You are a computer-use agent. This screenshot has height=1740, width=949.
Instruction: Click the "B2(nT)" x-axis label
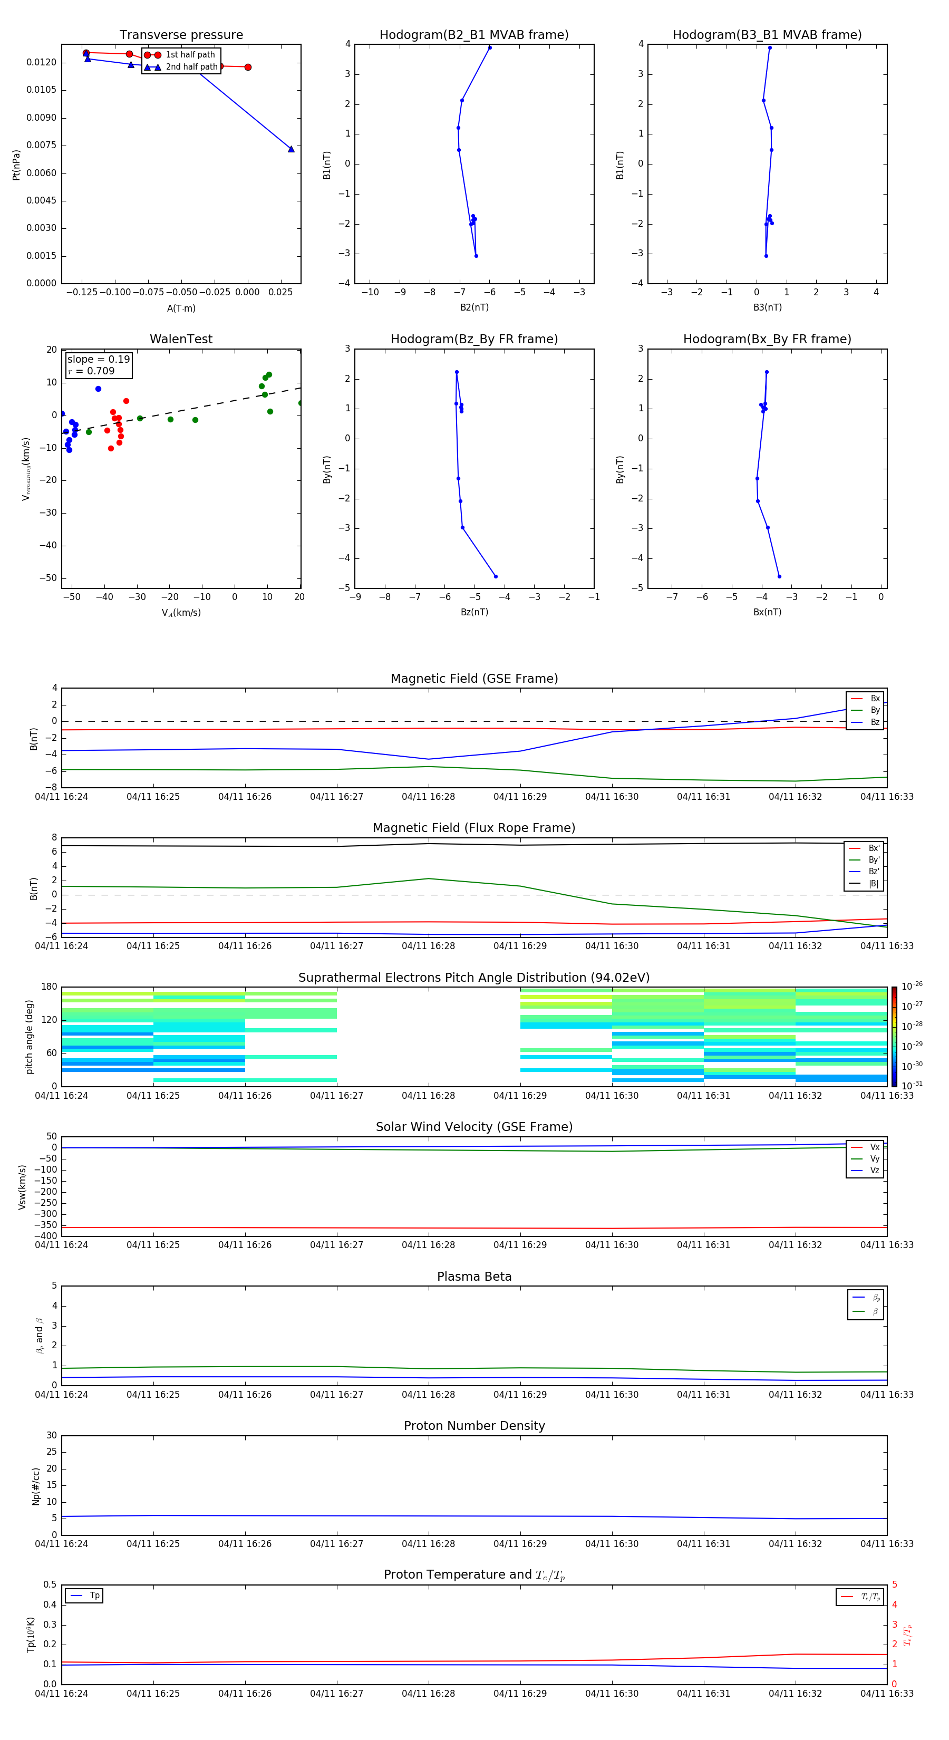coord(474,307)
